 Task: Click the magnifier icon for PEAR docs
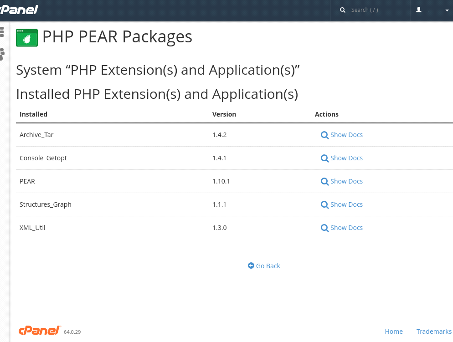click(324, 182)
